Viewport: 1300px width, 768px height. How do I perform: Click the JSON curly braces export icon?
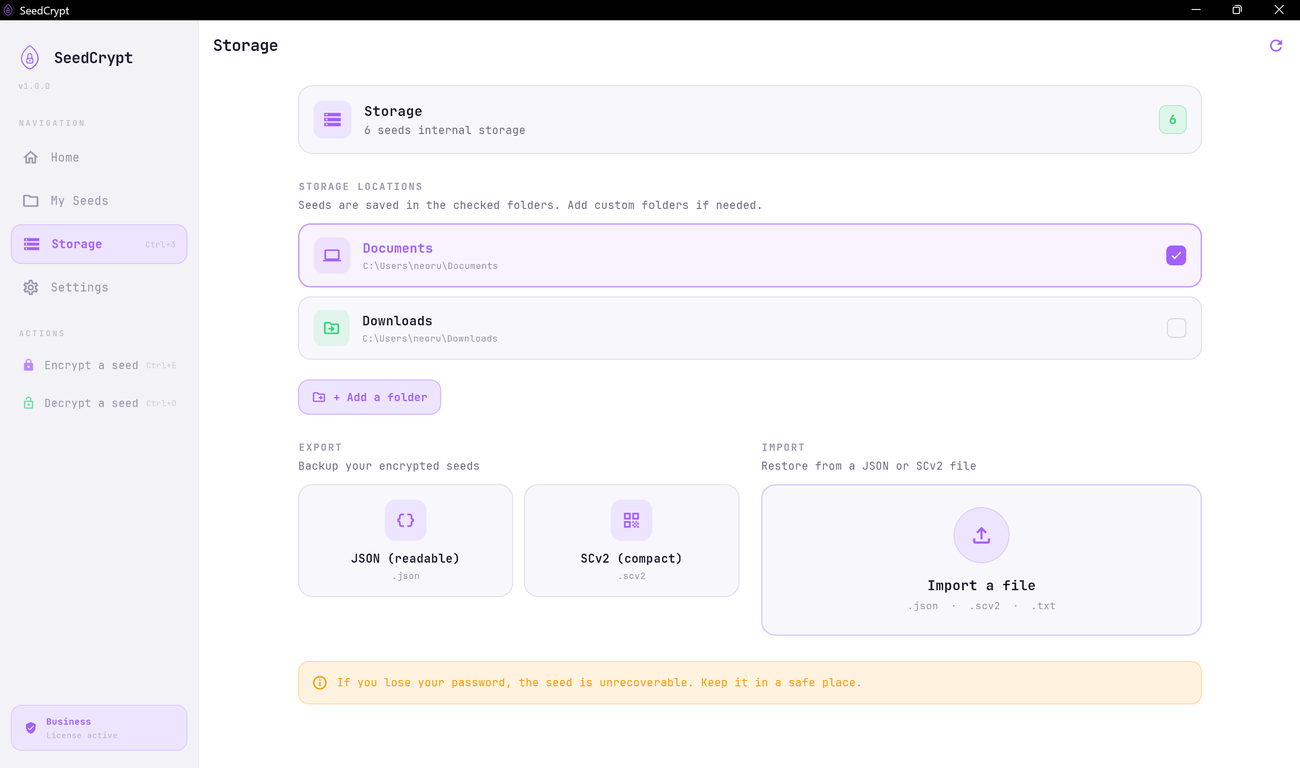(406, 519)
